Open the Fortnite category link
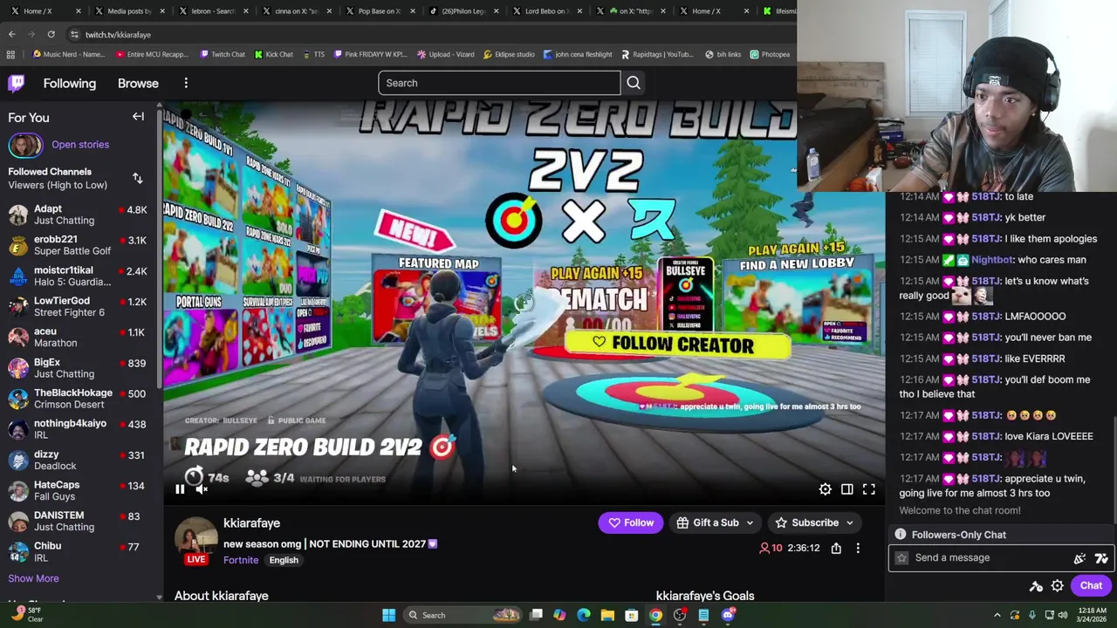 tap(241, 560)
